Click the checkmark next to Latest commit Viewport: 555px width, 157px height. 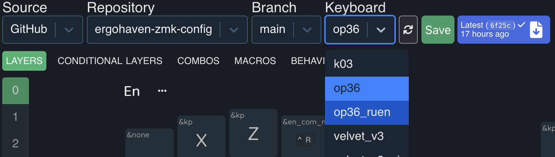coord(522,25)
